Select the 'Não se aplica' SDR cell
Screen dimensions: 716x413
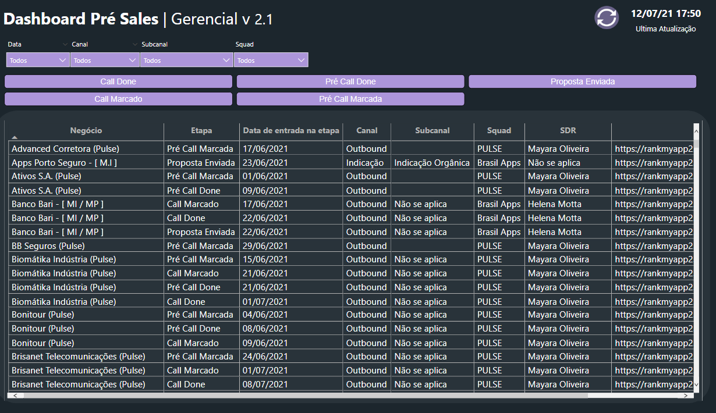coord(554,163)
